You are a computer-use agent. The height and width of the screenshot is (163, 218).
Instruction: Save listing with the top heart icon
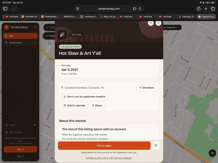tap(151, 23)
